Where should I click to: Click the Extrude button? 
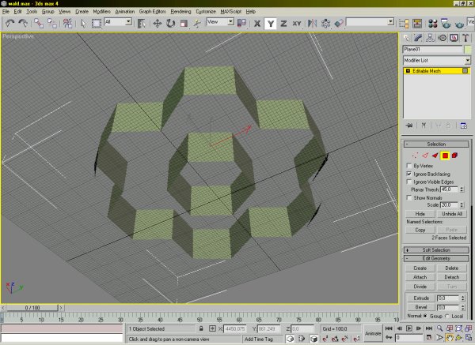420,298
